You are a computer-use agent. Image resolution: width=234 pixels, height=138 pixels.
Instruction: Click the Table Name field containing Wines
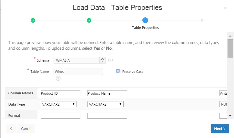click(78, 72)
